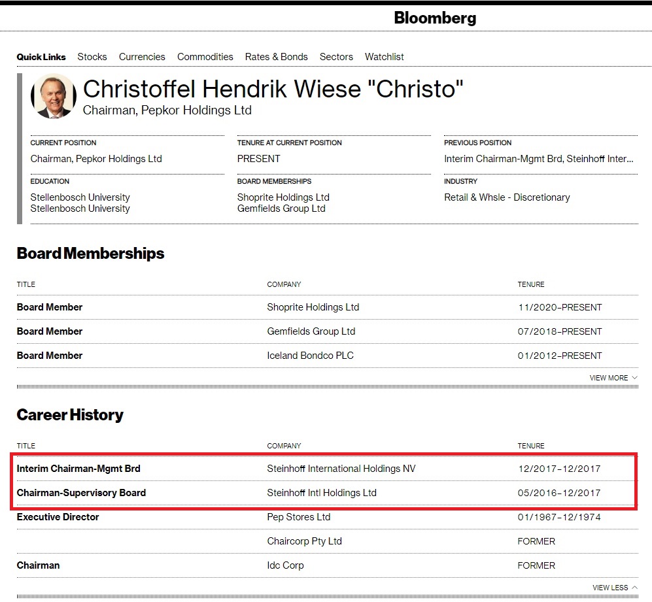The width and height of the screenshot is (652, 602).
Task: Expand Board Memberships with View More
Action: click(x=613, y=378)
